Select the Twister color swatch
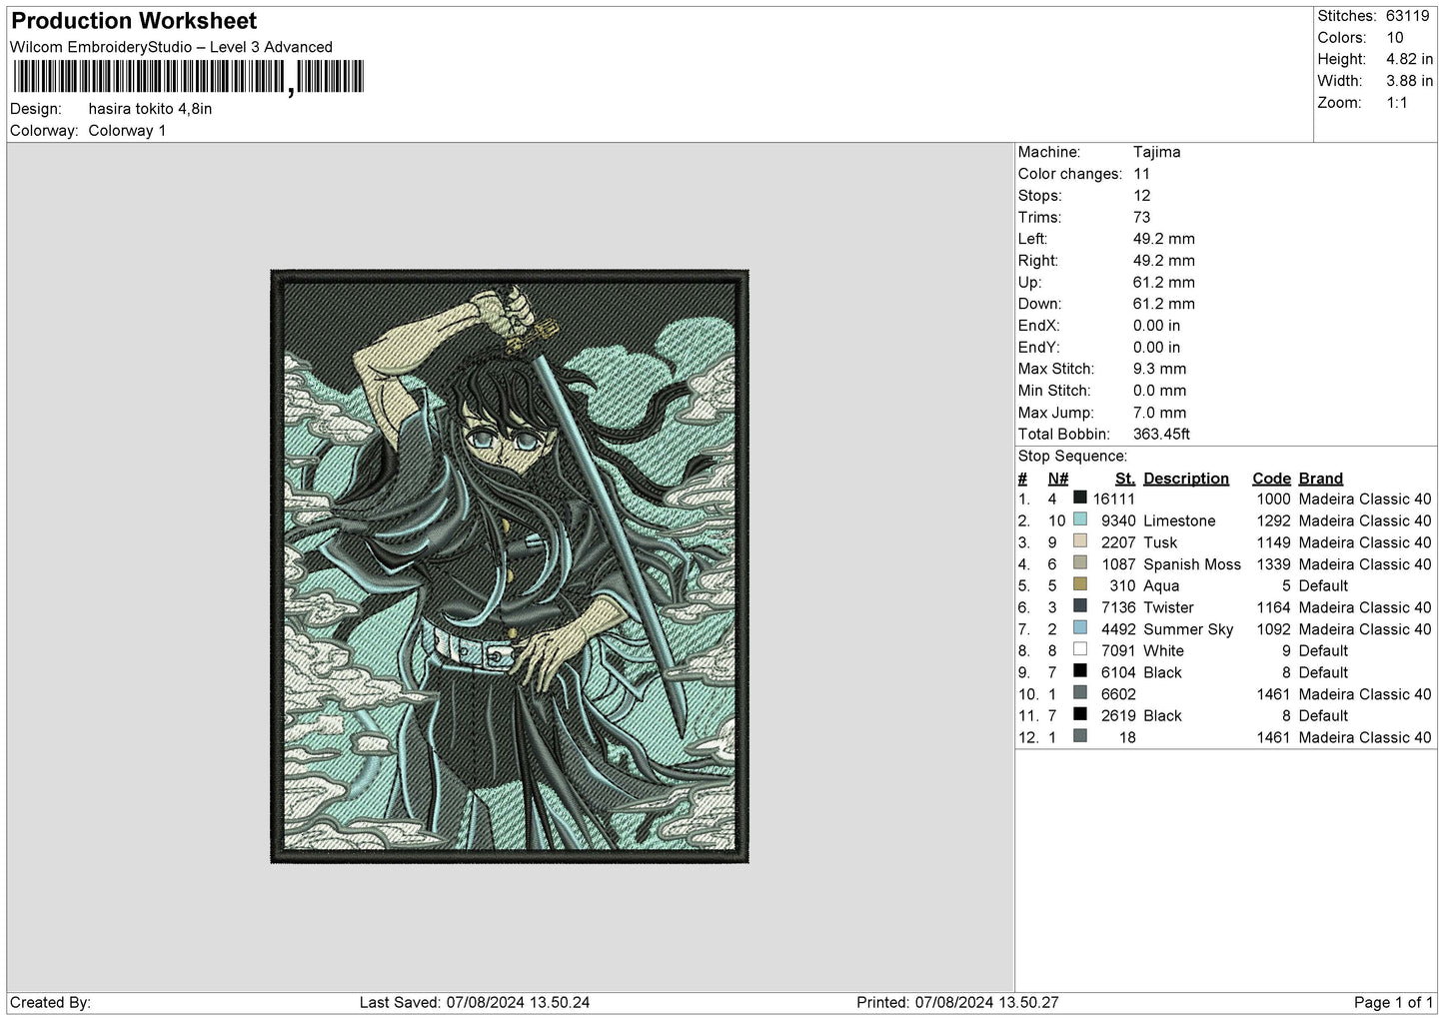 point(1080,605)
